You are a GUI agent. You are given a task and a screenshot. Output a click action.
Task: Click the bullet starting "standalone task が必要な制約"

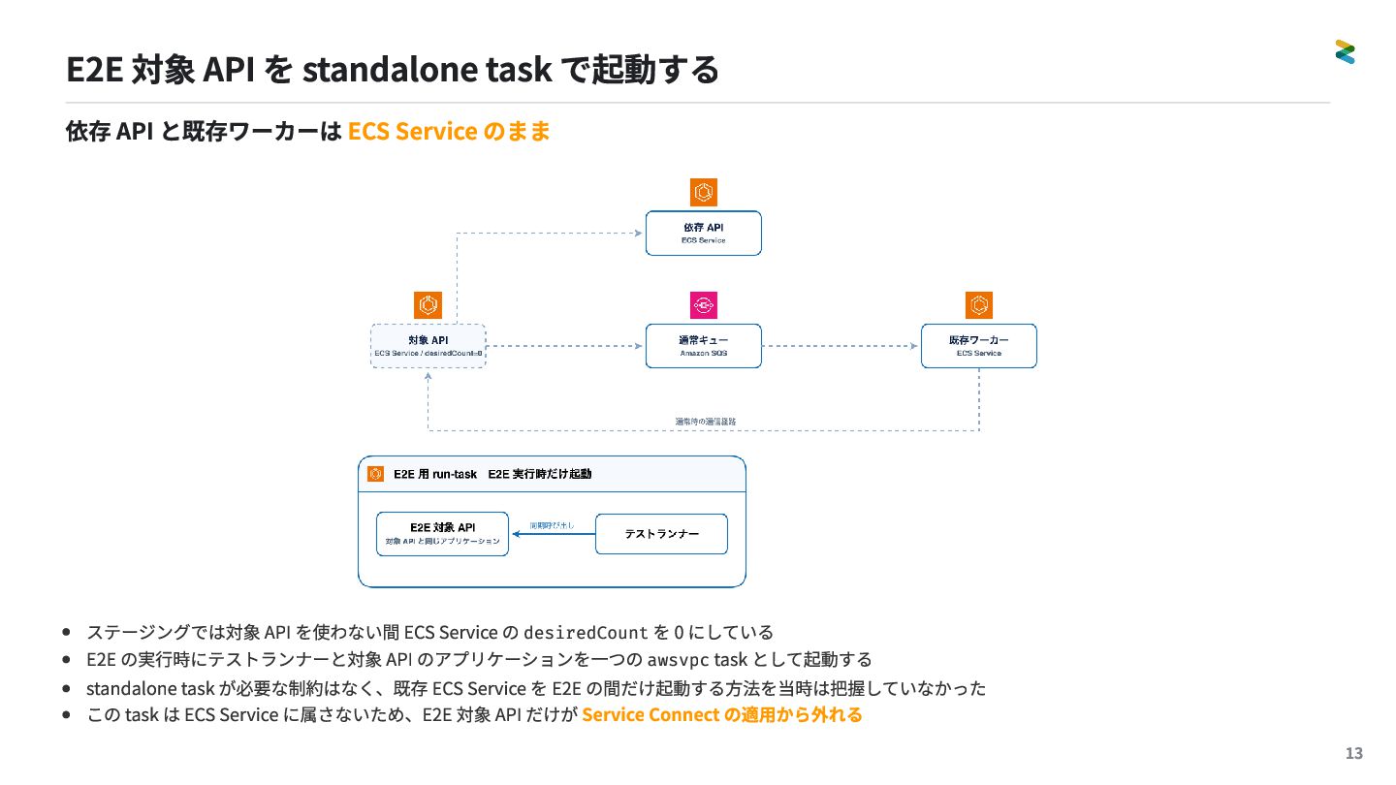536,688
